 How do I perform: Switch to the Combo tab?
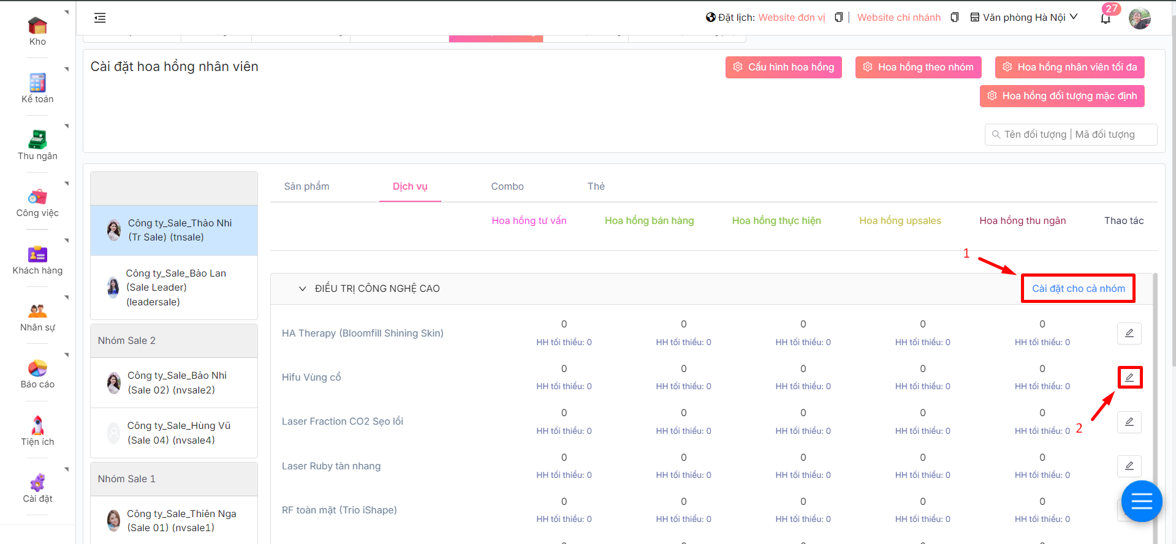click(507, 187)
